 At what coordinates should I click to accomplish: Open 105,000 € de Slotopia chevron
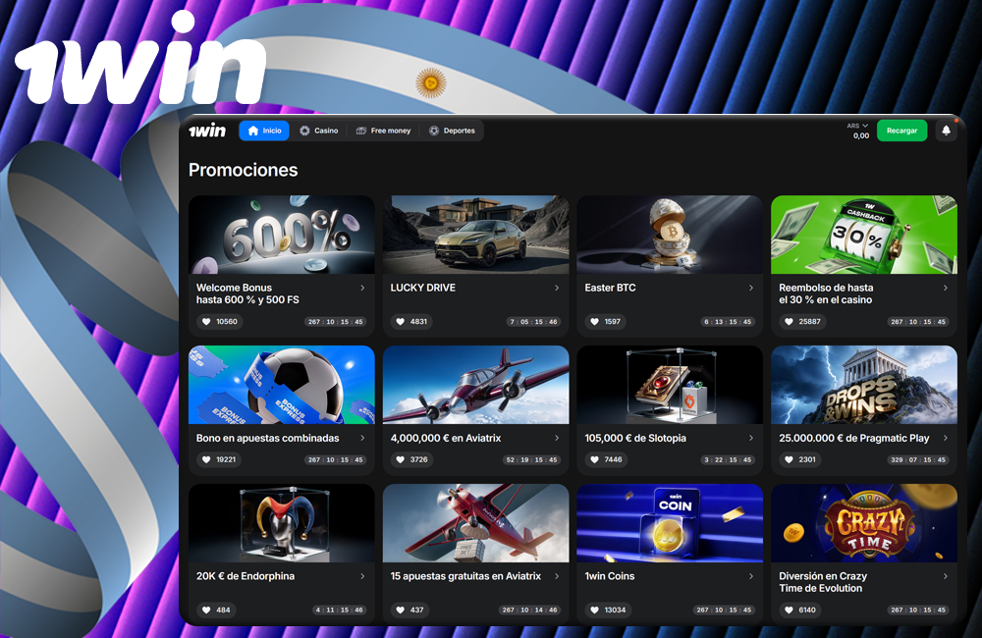(x=751, y=439)
